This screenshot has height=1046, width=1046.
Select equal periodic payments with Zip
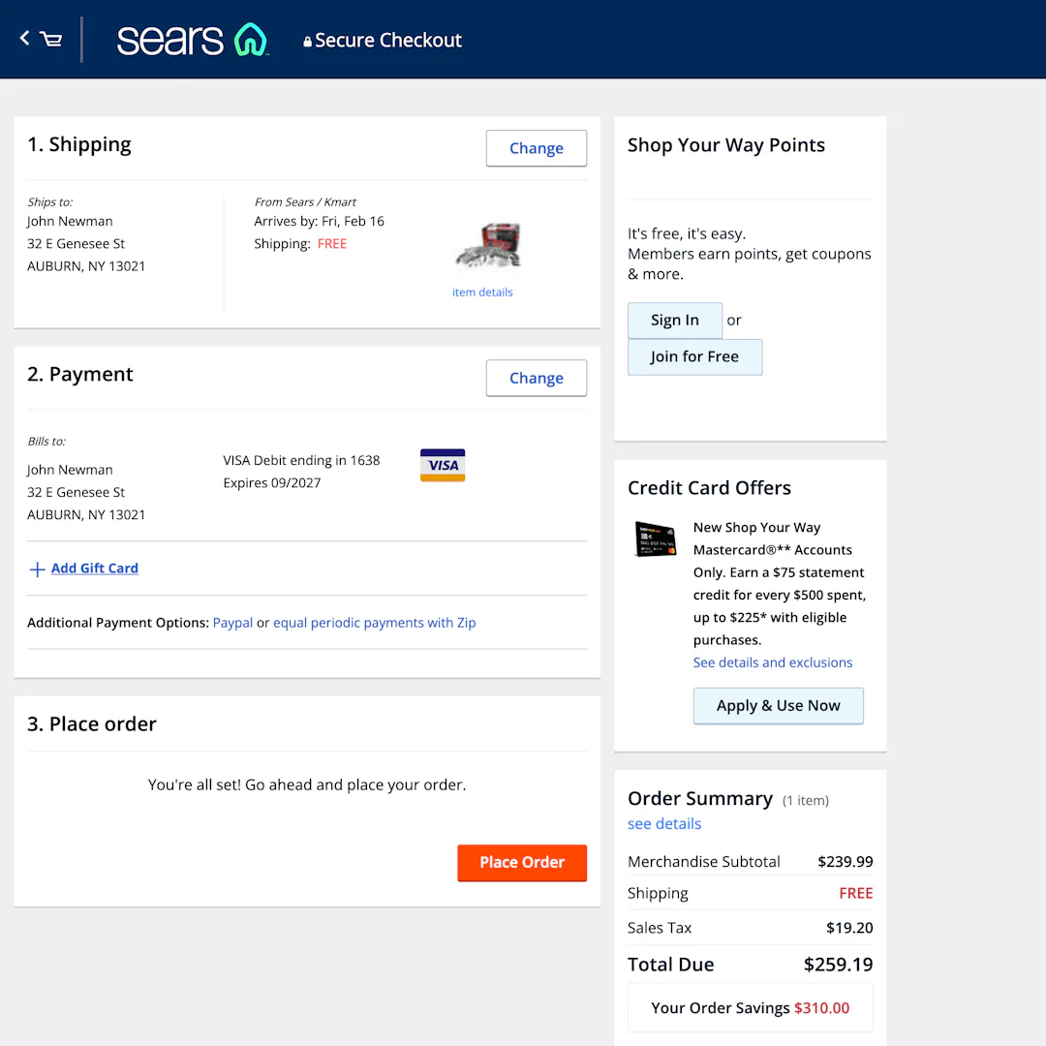pos(374,623)
